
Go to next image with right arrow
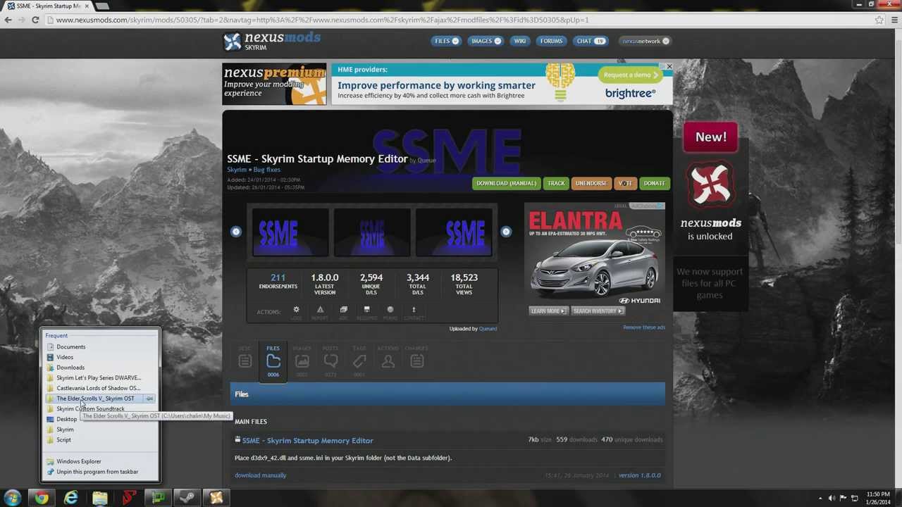506,232
